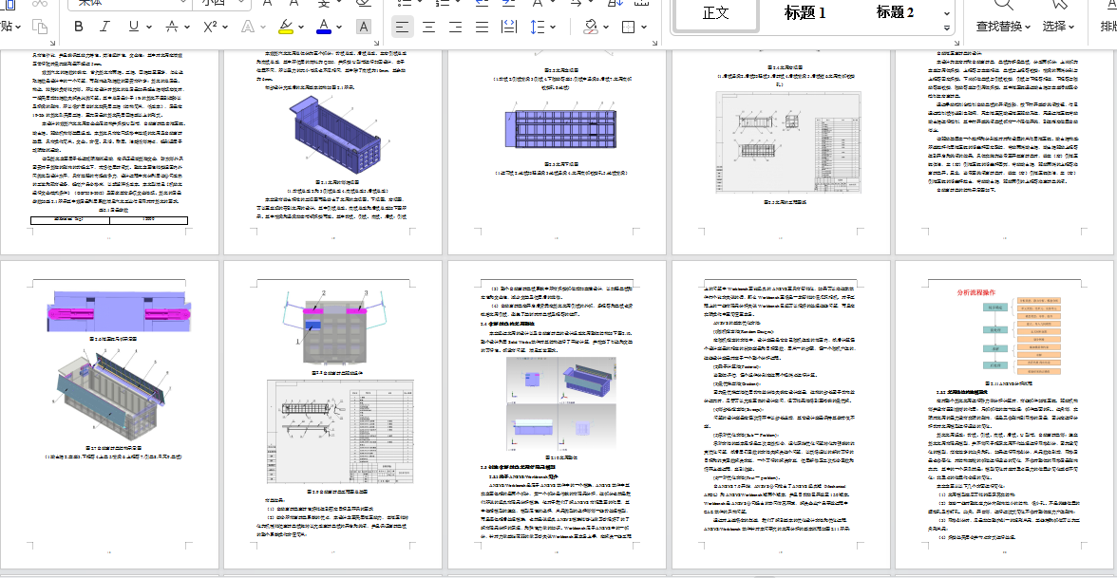This screenshot has width=1117, height=578.
Task: Apply blue font color
Action: (323, 27)
